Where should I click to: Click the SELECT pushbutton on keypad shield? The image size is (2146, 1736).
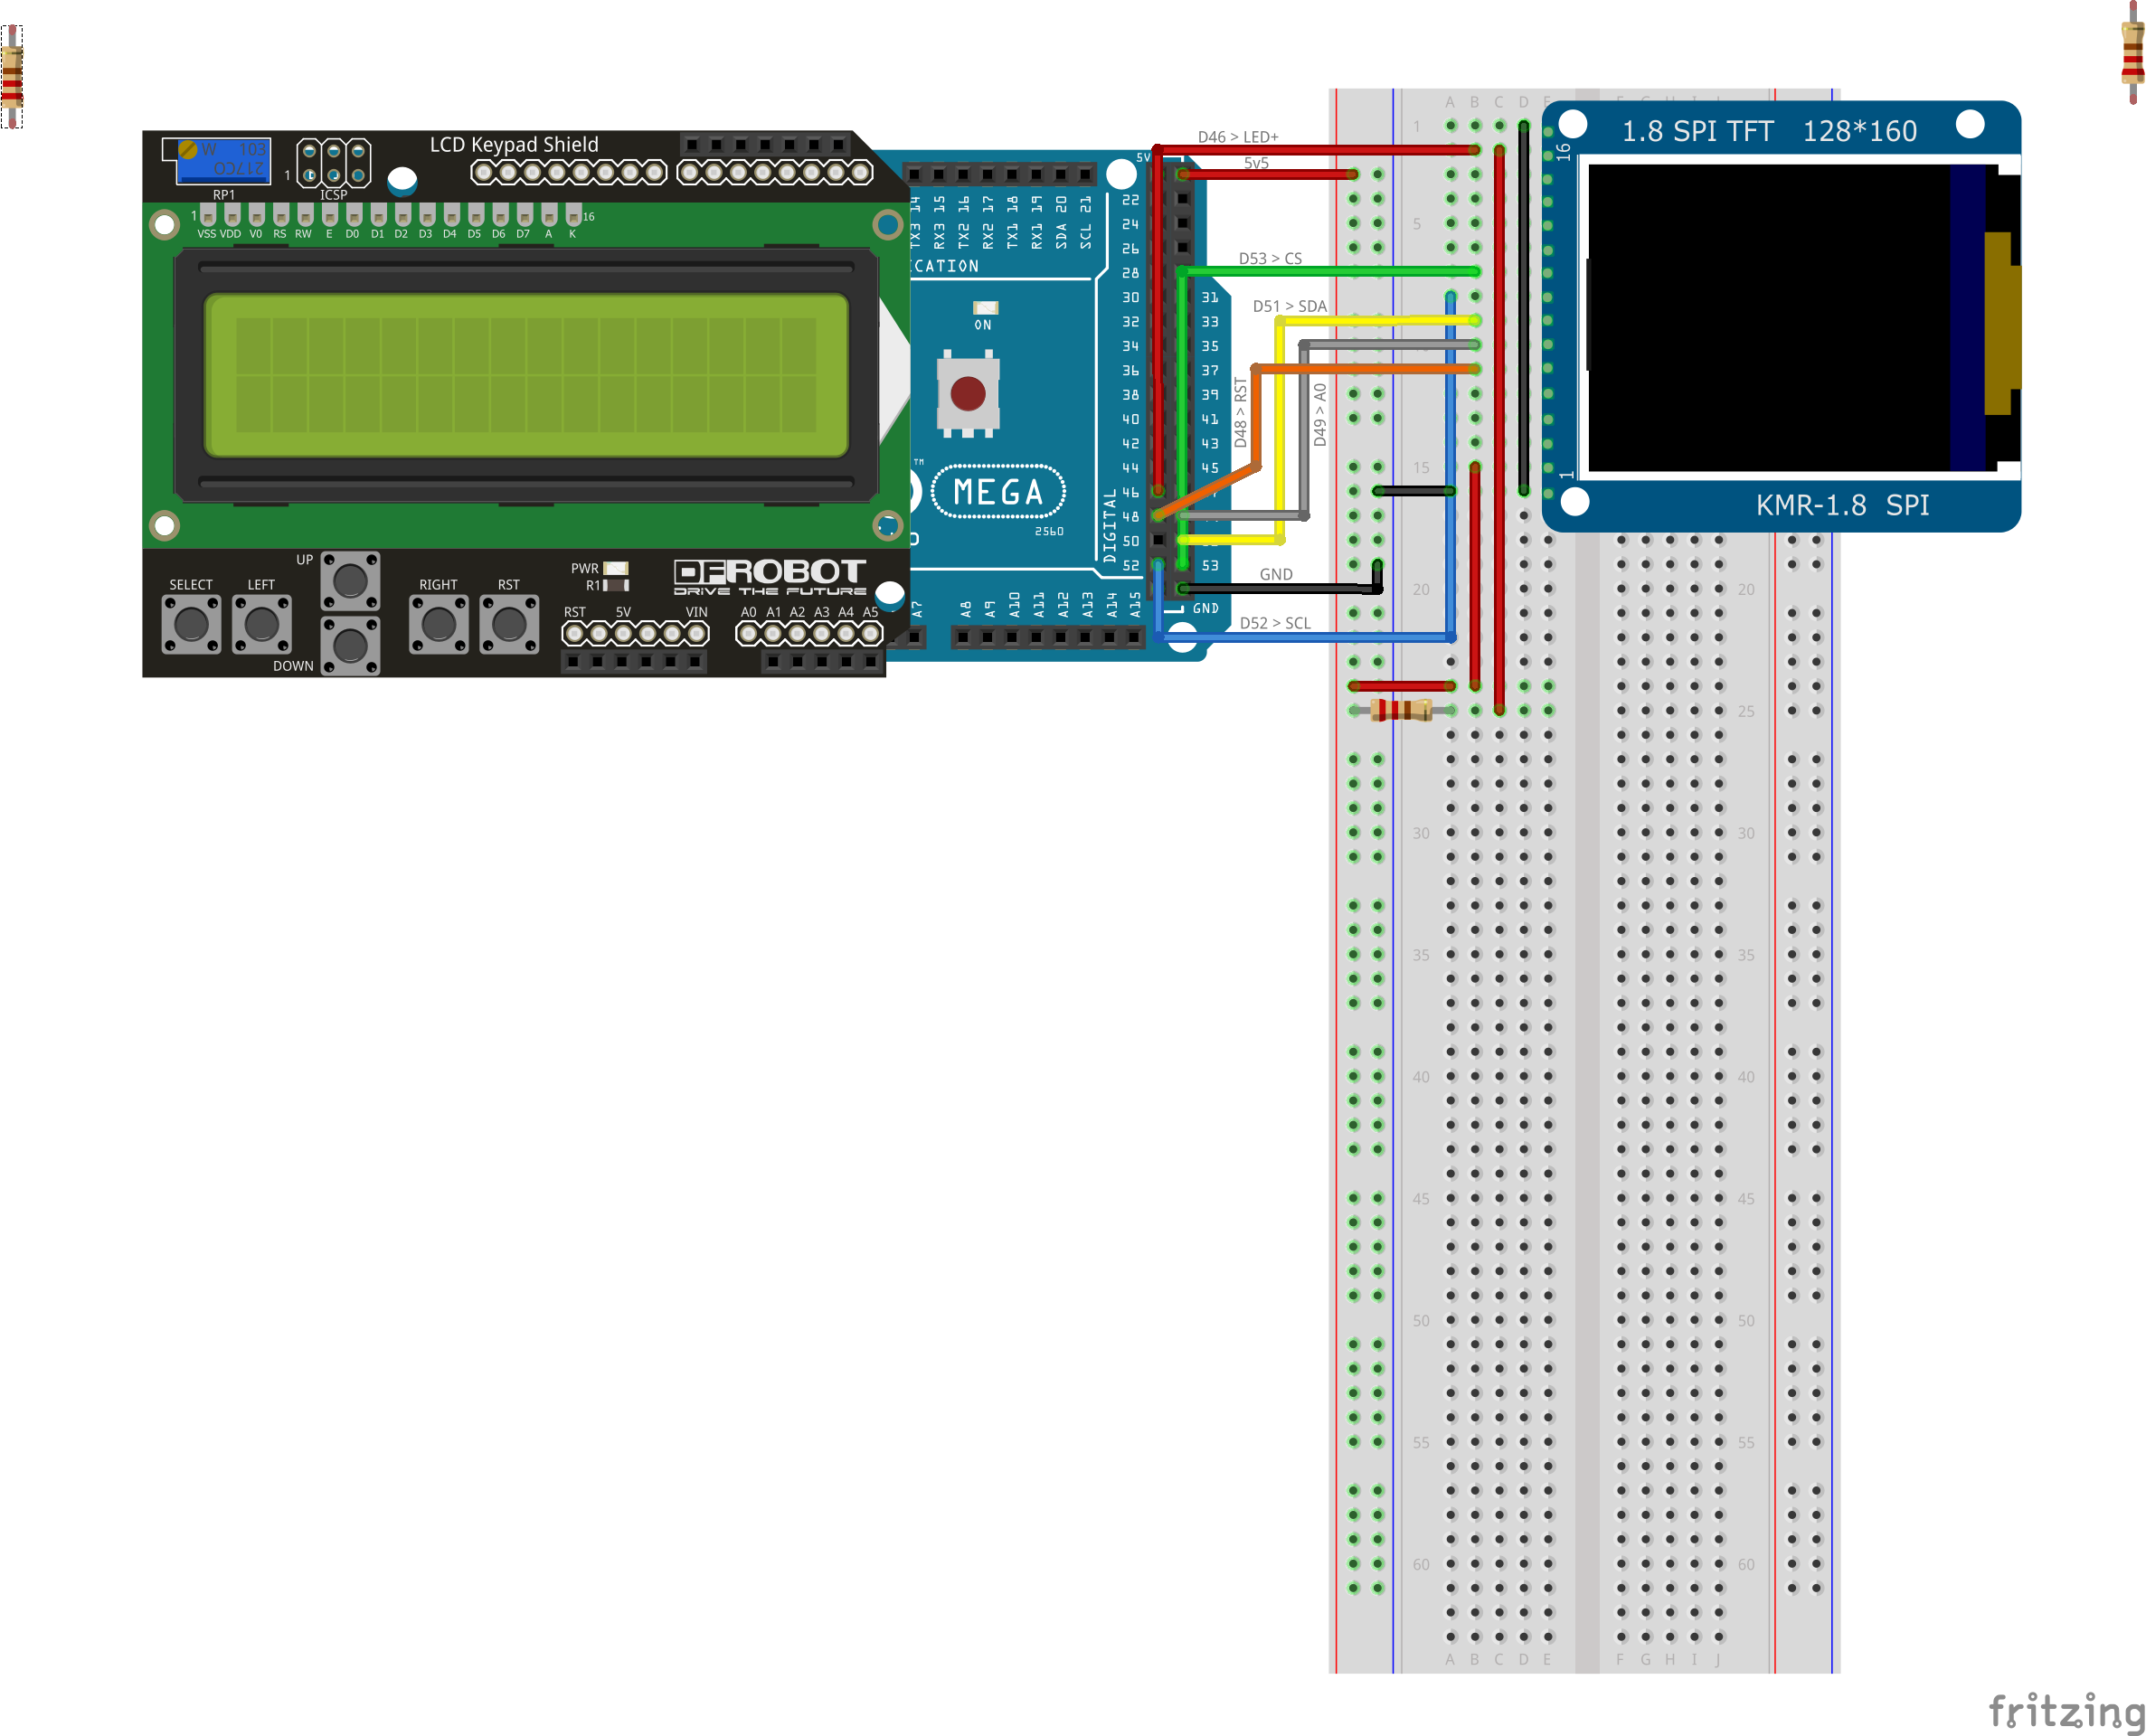coord(191,624)
